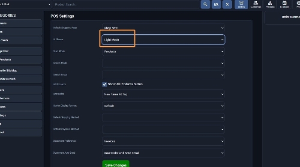The image size is (300, 167).
Task: Expand the Start Mode dropdown
Action: pos(163,51)
